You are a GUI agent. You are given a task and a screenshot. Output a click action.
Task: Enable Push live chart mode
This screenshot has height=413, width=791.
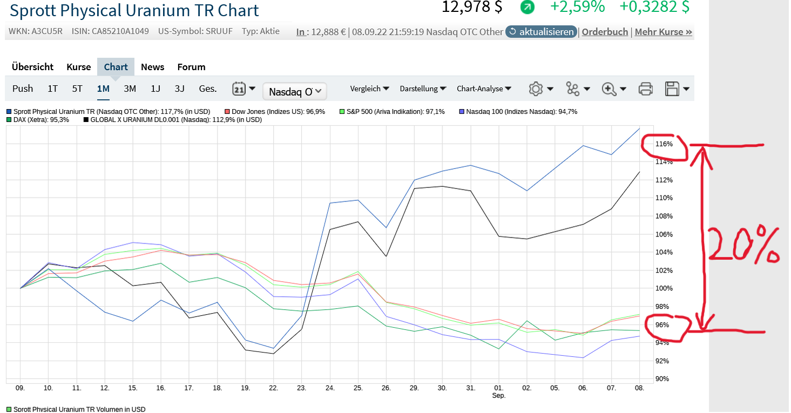(x=23, y=89)
